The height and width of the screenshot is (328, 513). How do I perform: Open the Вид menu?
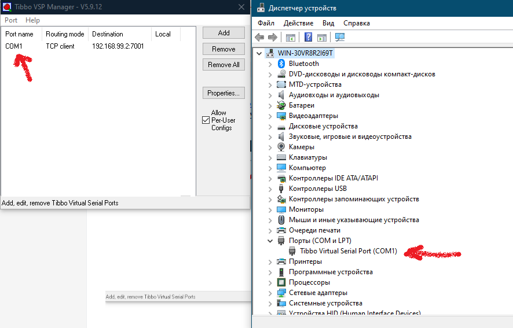tap(328, 23)
